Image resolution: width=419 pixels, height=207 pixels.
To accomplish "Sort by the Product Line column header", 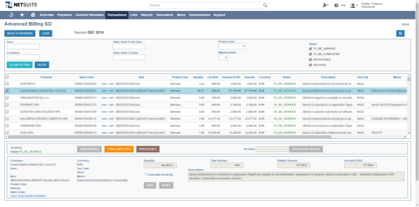I will pos(180,77).
